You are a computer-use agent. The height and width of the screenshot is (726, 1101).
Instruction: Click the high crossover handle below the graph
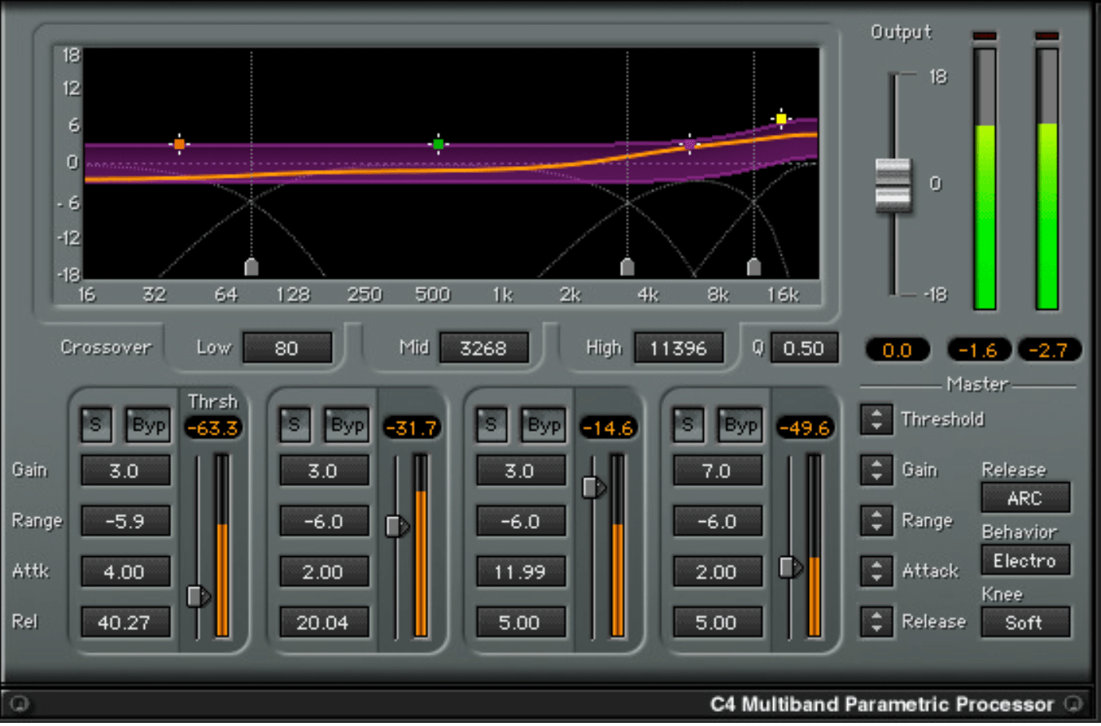(x=753, y=266)
